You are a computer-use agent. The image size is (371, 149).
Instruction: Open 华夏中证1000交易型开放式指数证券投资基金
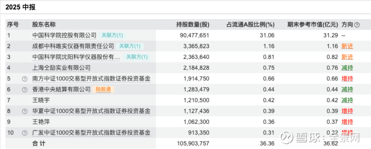(x=91, y=111)
